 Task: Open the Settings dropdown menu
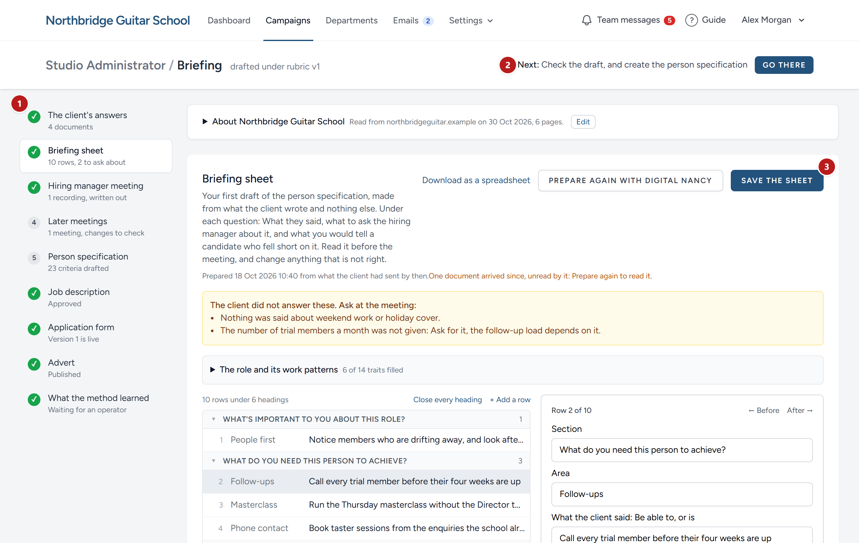[471, 20]
